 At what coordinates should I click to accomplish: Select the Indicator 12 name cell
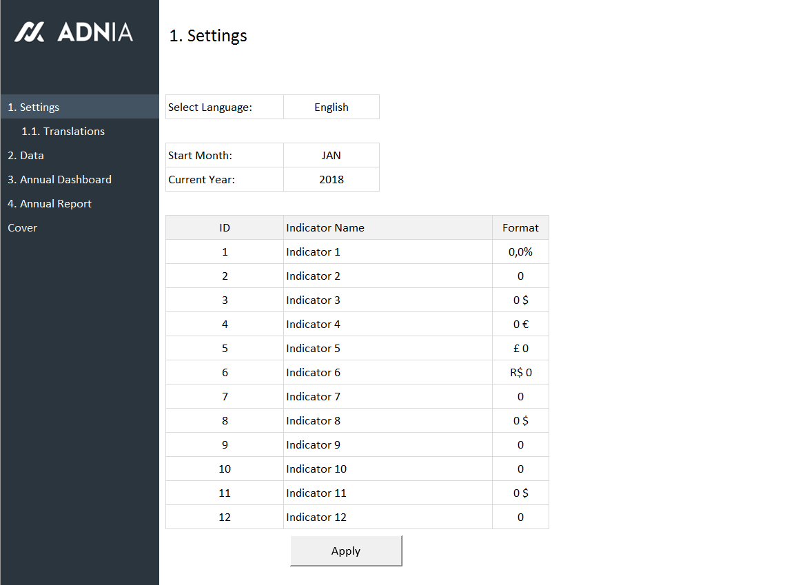pyautogui.click(x=387, y=517)
